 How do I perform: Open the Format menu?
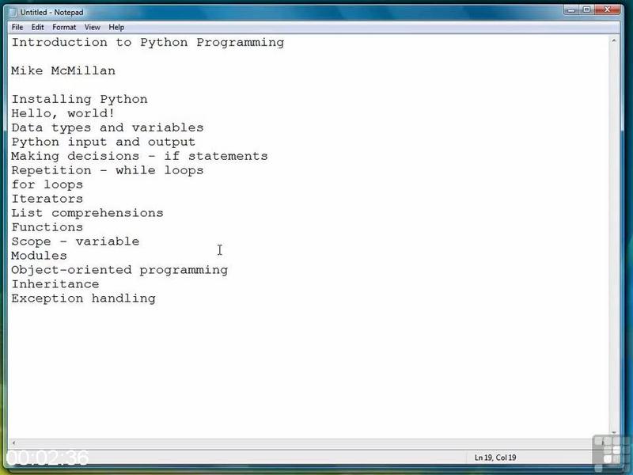[x=64, y=27]
